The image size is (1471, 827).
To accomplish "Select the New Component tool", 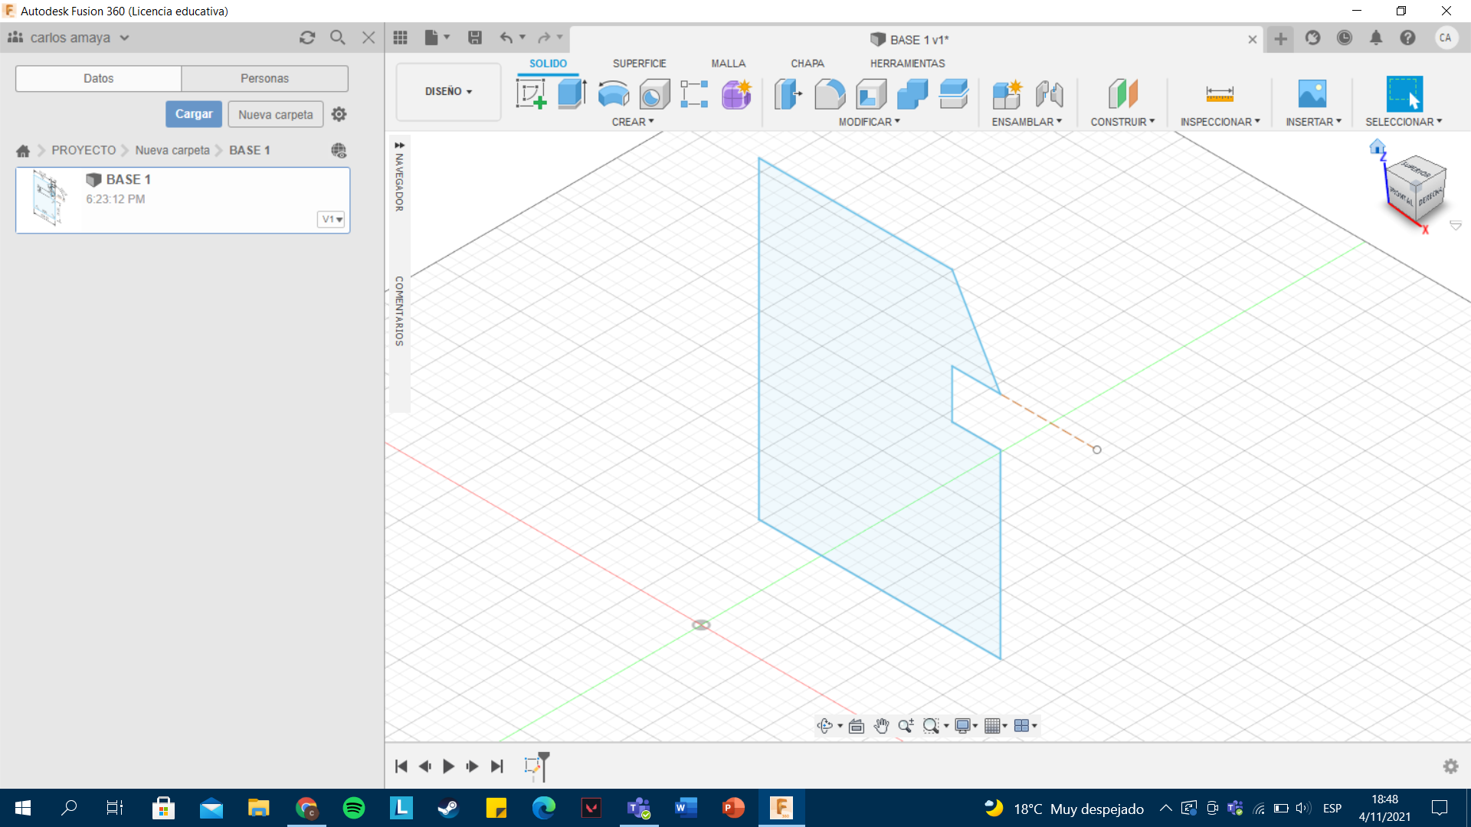I will pyautogui.click(x=1007, y=94).
